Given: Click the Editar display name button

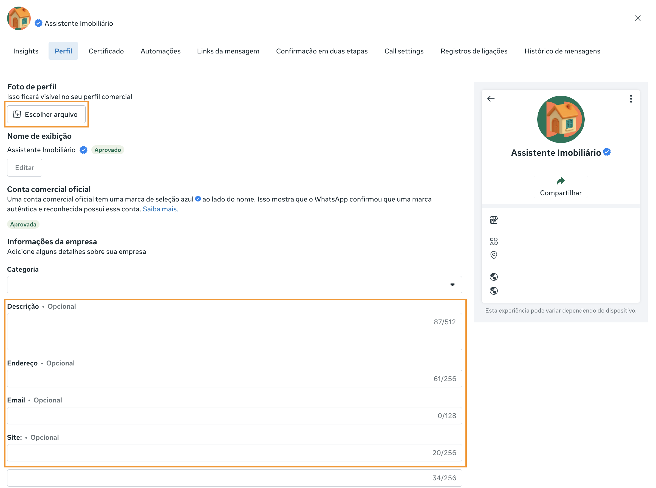Looking at the screenshot, I should pyautogui.click(x=24, y=168).
